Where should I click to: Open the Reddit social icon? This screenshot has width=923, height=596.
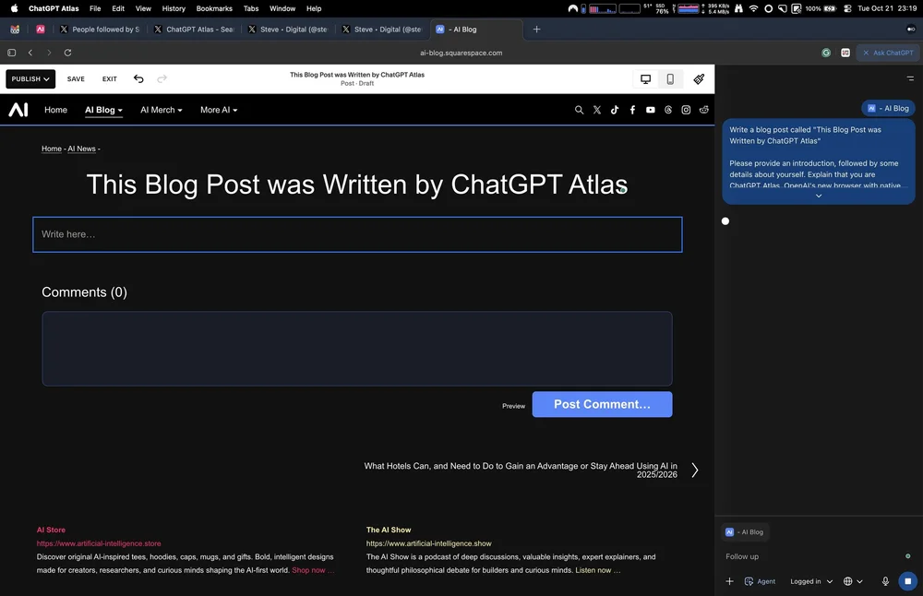(x=704, y=110)
